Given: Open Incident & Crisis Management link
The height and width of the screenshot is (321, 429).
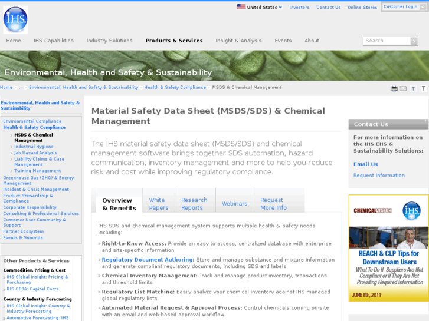Looking at the screenshot, I should click(36, 189).
